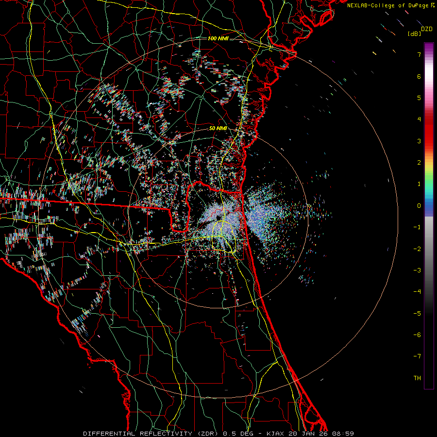Click the 3 value on the color scale
This screenshot has width=437, height=437.
(x=419, y=141)
